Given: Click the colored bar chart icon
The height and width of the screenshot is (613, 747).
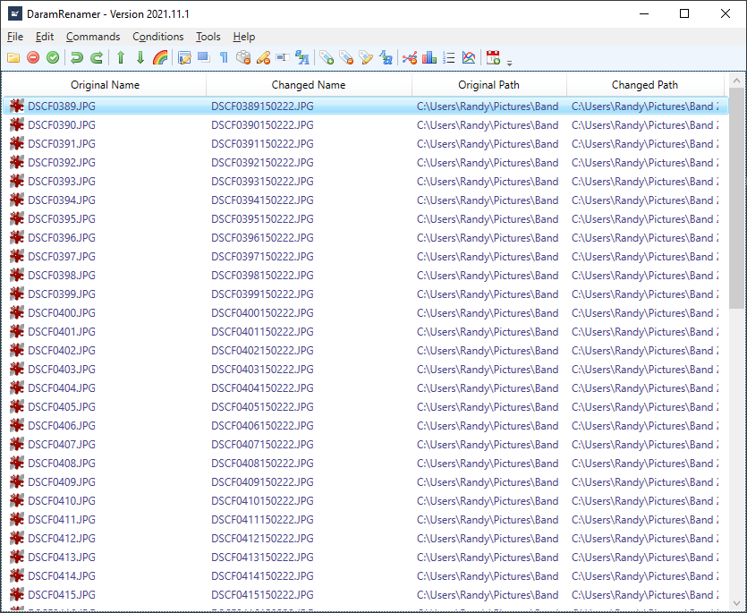Looking at the screenshot, I should click(429, 57).
